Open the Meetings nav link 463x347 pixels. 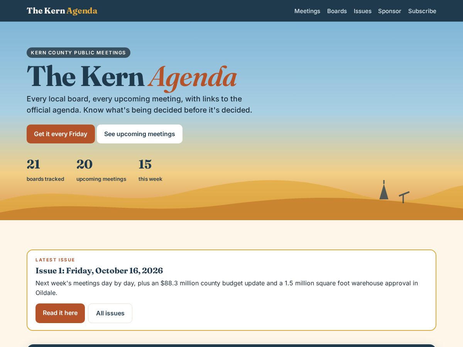(307, 11)
